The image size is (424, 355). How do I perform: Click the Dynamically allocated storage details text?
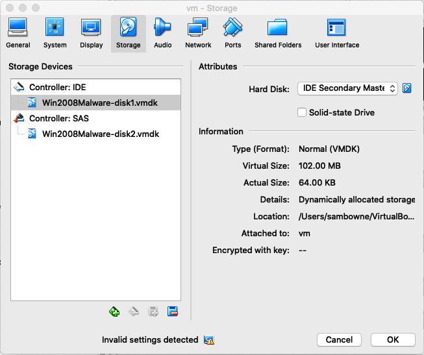356,199
